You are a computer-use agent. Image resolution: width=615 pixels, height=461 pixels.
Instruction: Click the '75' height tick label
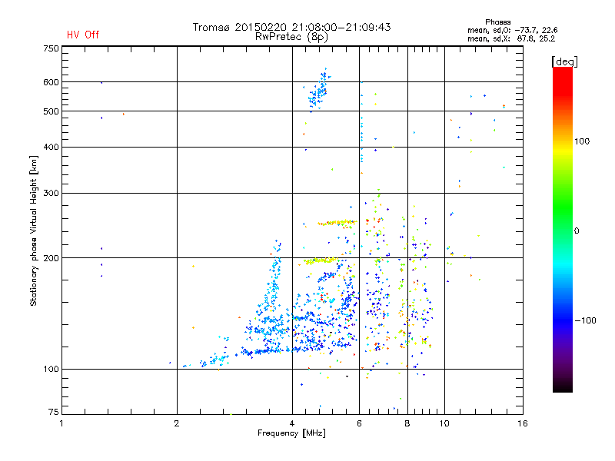click(54, 412)
